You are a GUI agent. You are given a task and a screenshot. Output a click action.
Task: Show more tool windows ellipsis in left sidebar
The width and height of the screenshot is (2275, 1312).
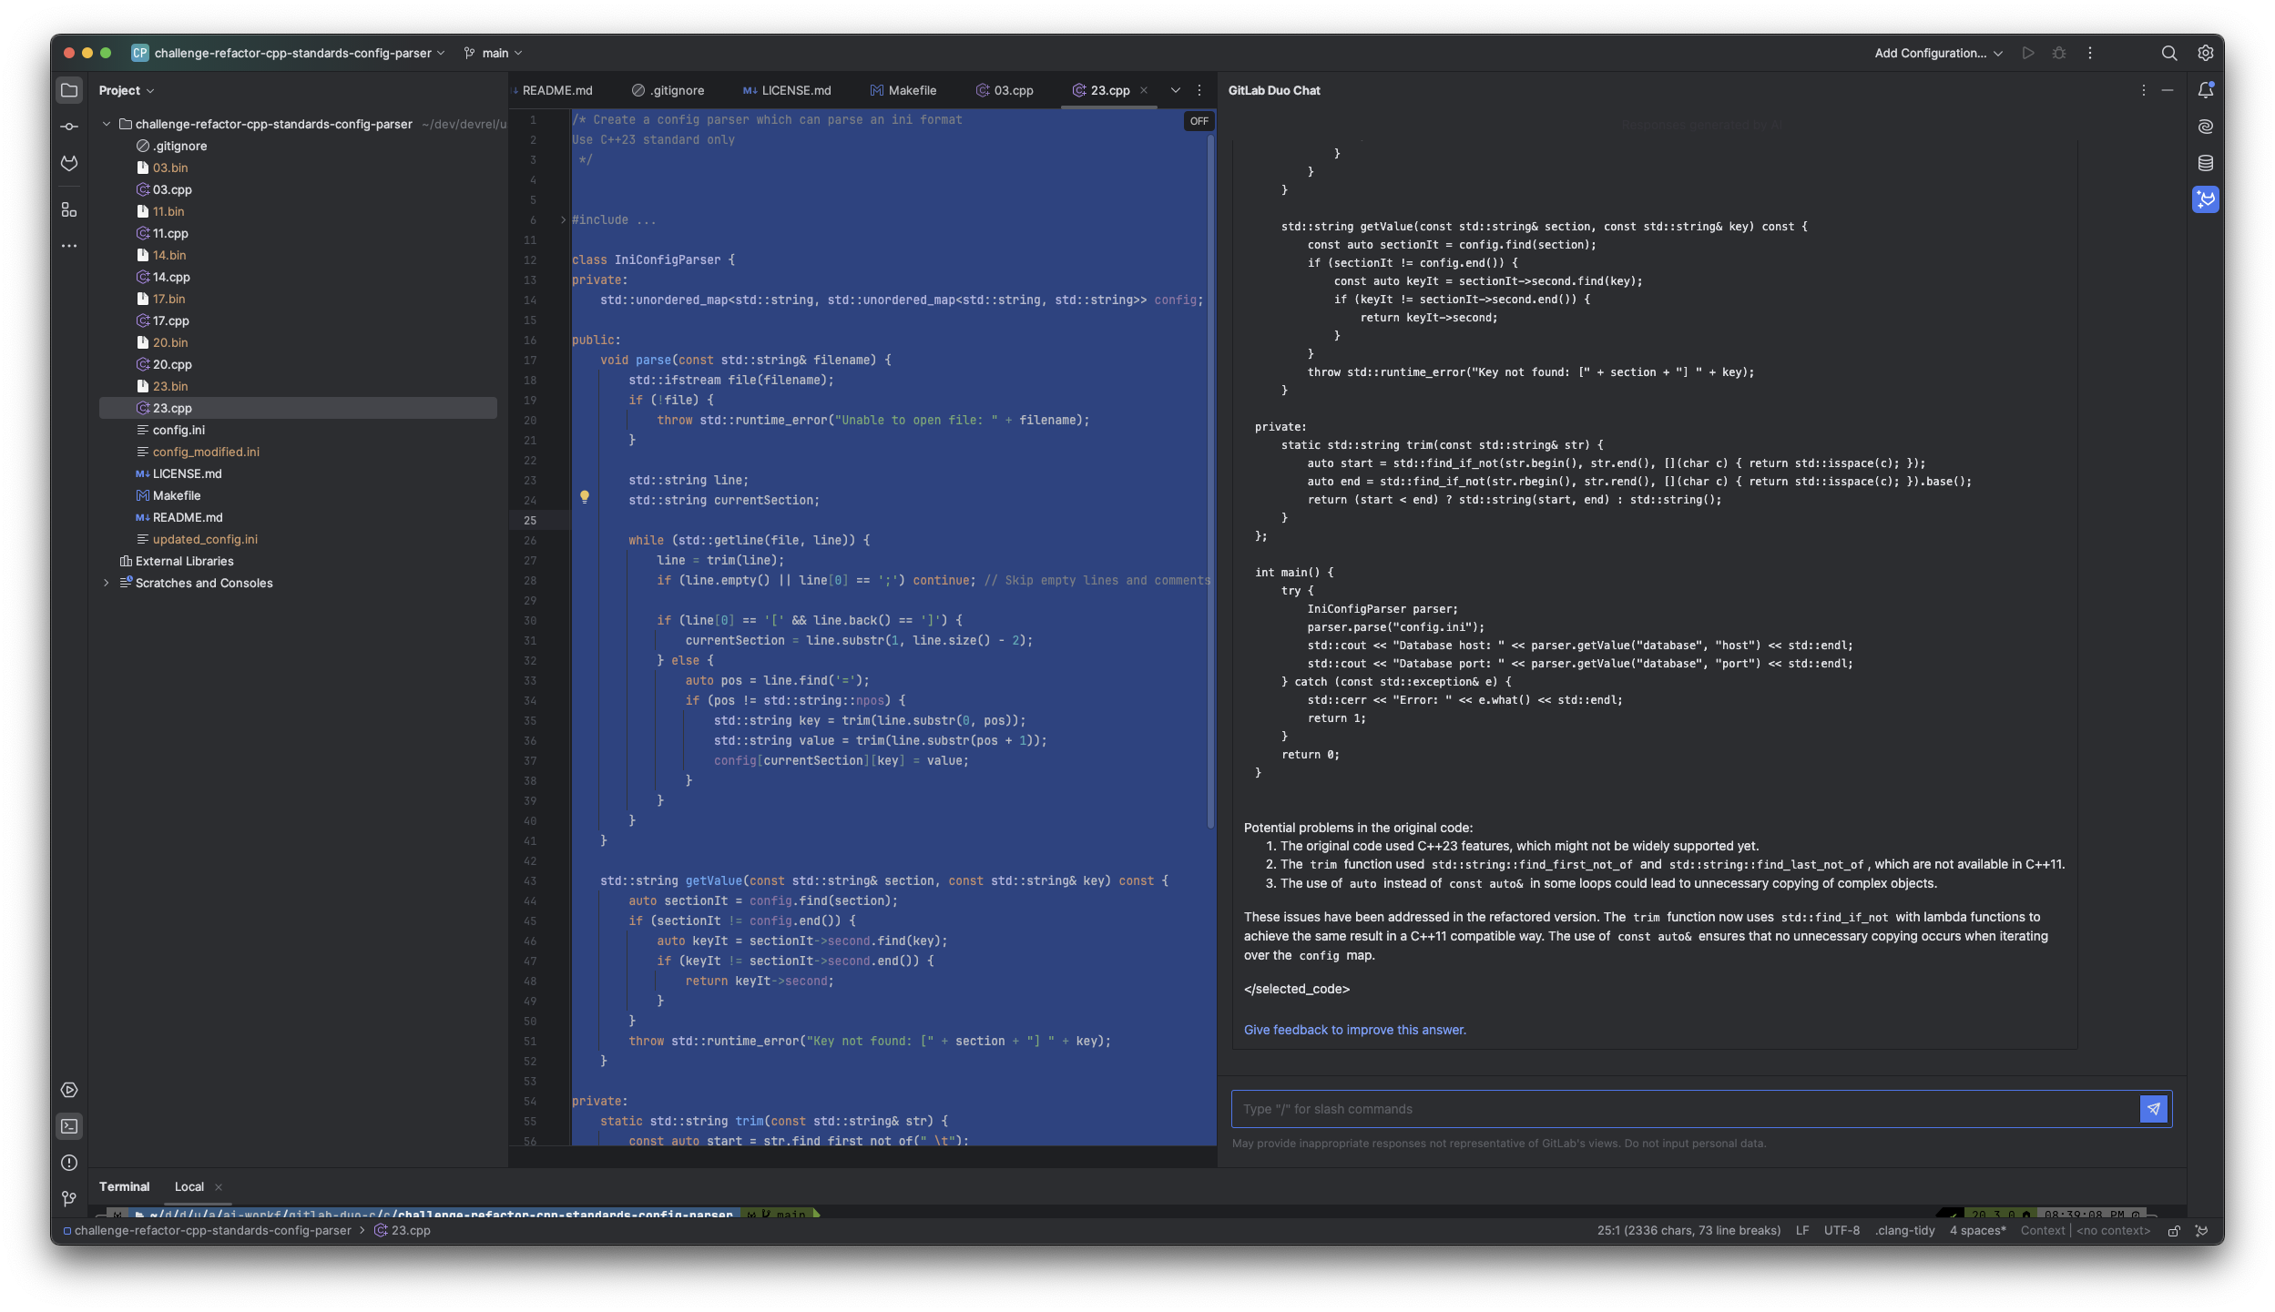(69, 246)
